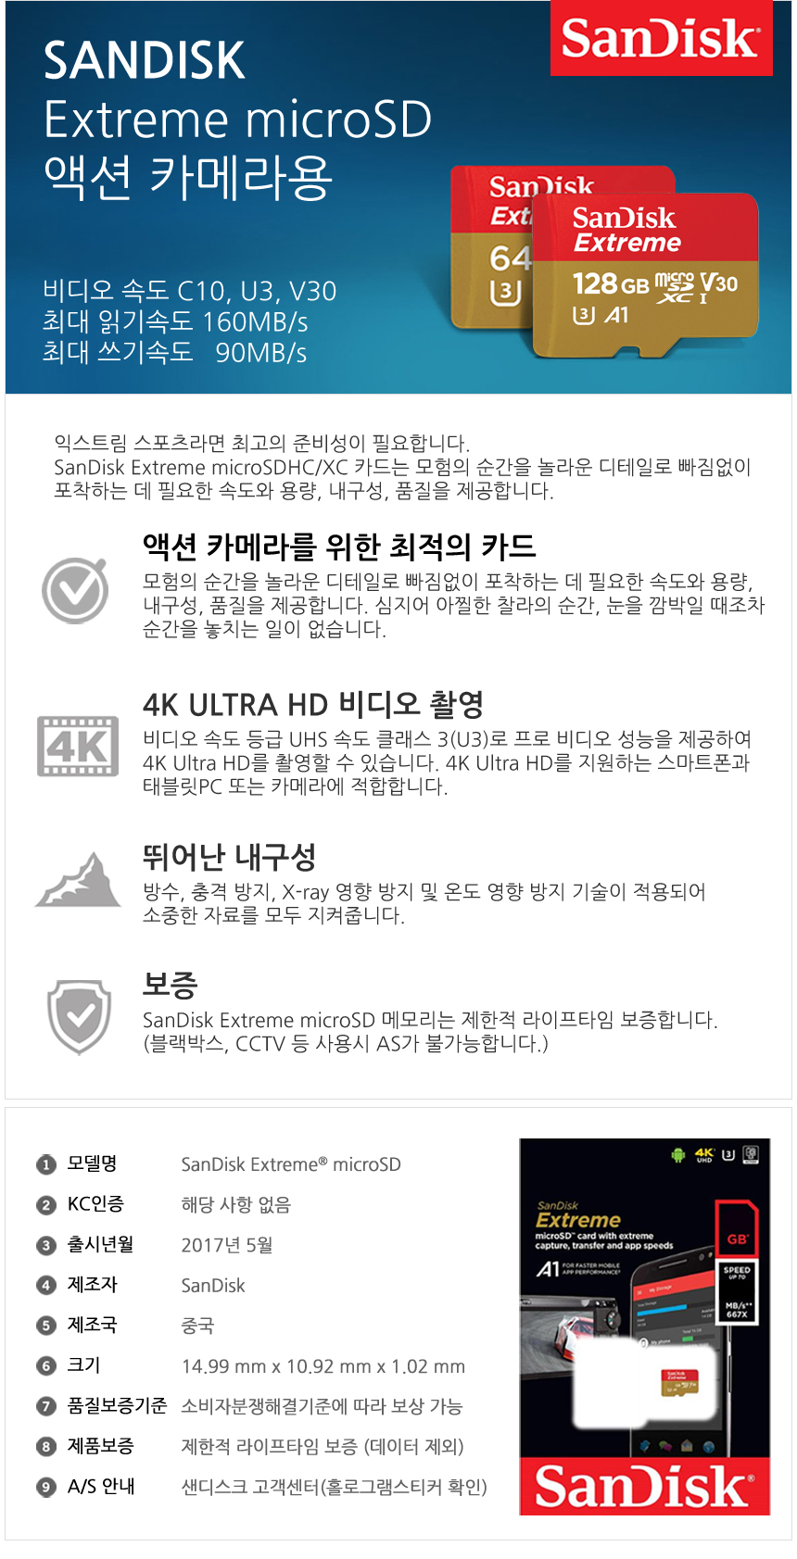Click the number 1 bullet for 모델명
The height and width of the screenshot is (1559, 797).
[46, 1164]
